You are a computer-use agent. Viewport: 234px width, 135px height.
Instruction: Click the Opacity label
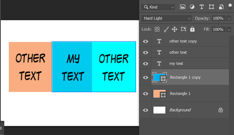click(202, 18)
